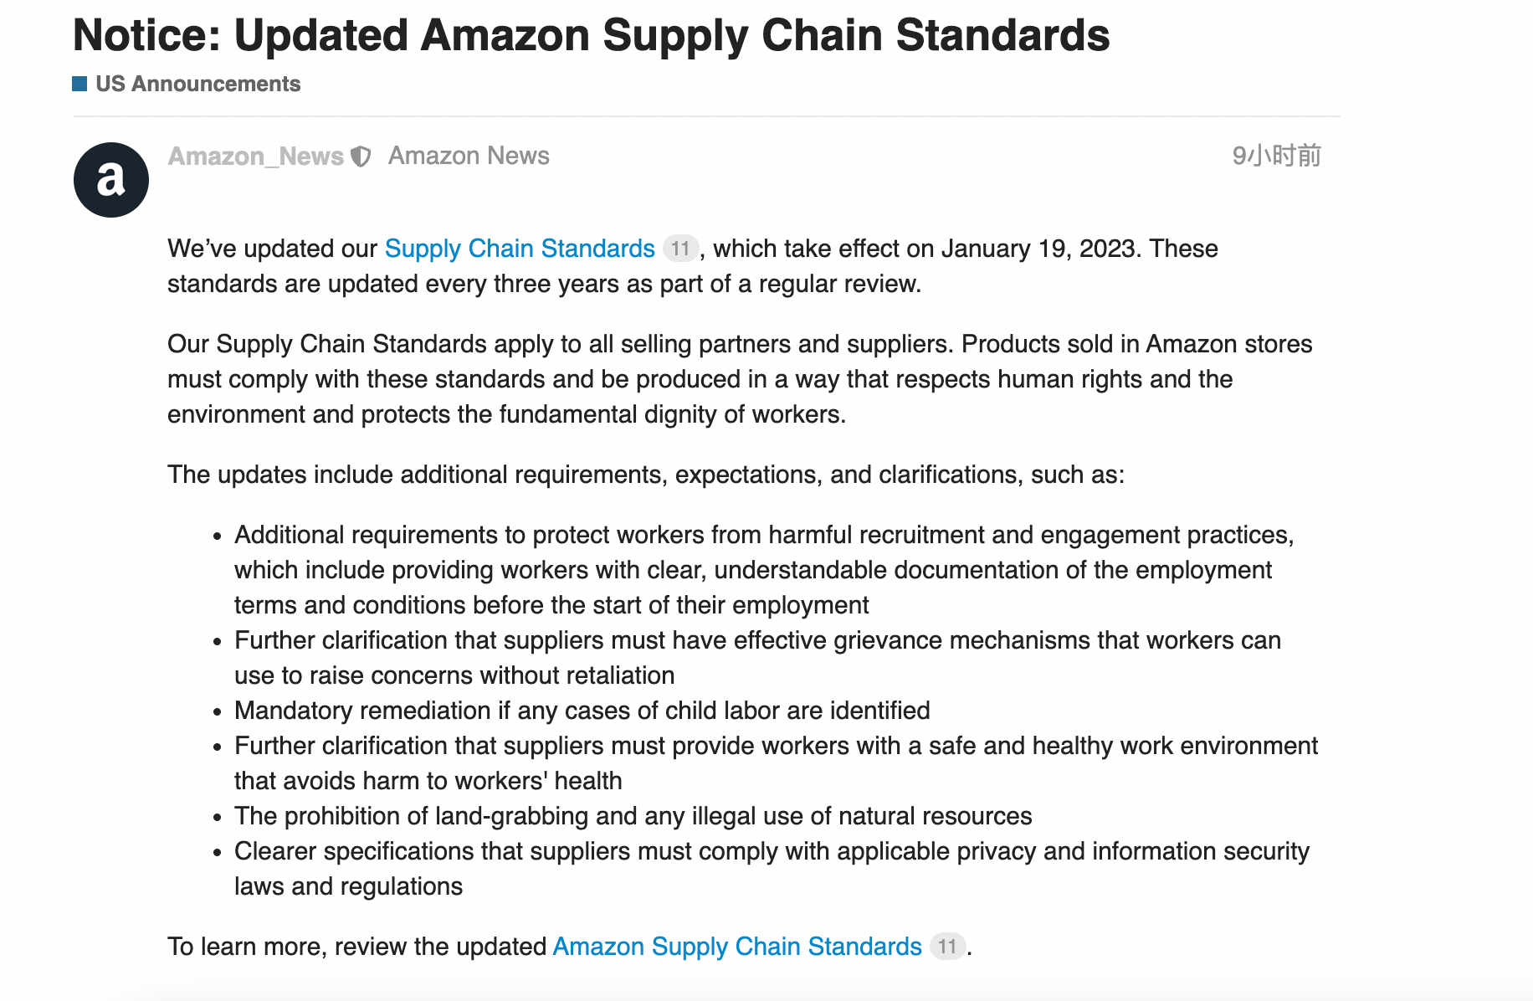
Task: Click the moderator shield icon
Action: pos(361,157)
